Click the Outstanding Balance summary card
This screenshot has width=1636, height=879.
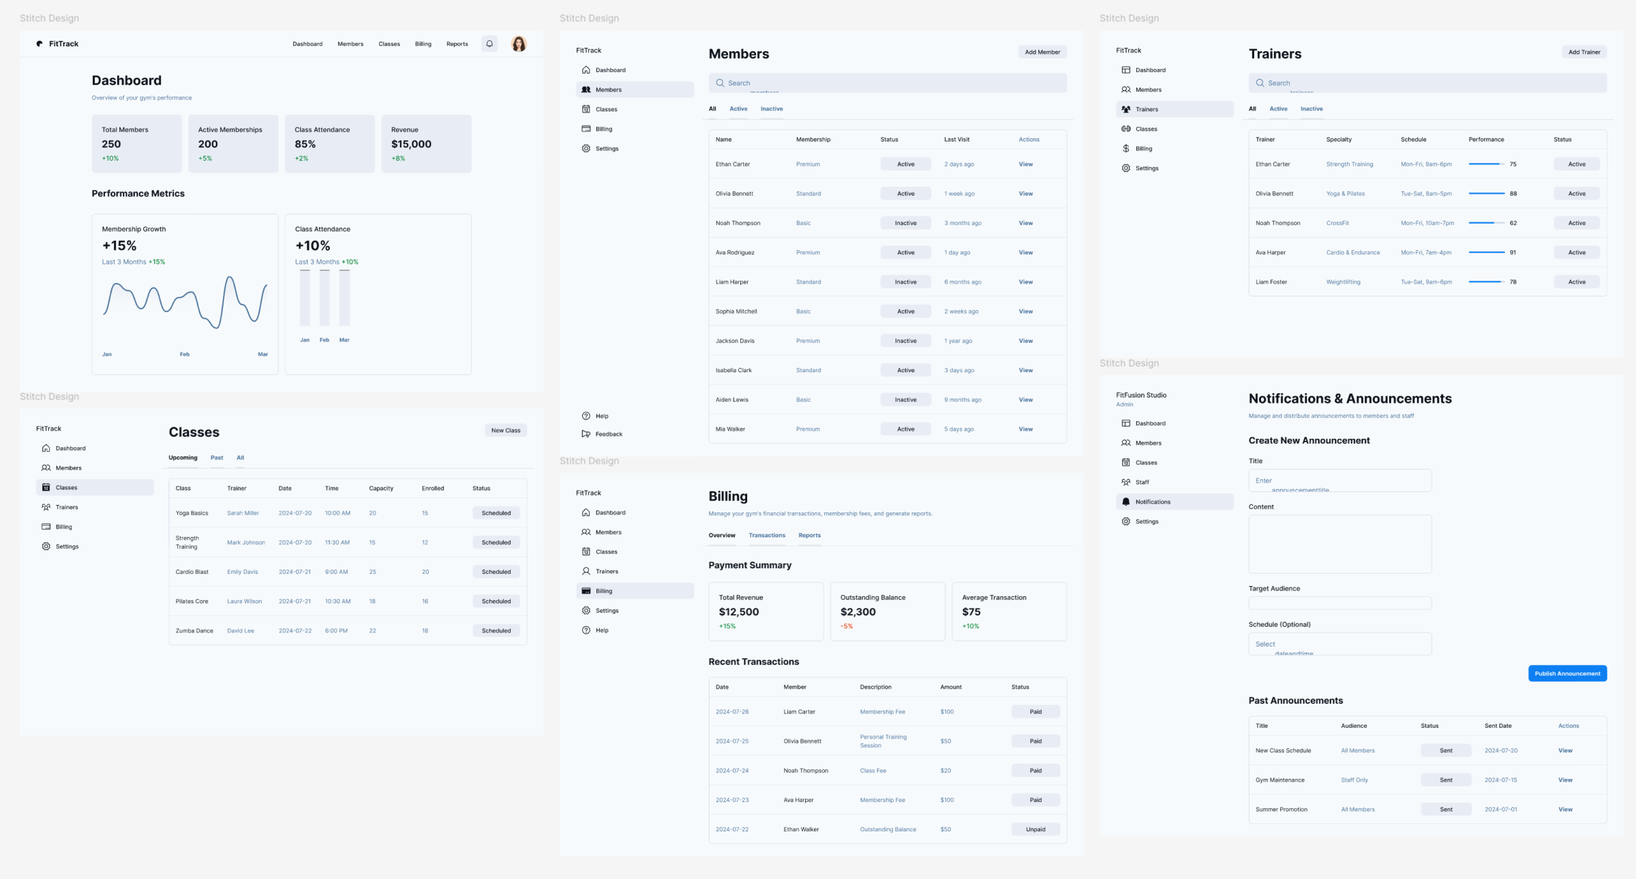pyautogui.click(x=888, y=611)
